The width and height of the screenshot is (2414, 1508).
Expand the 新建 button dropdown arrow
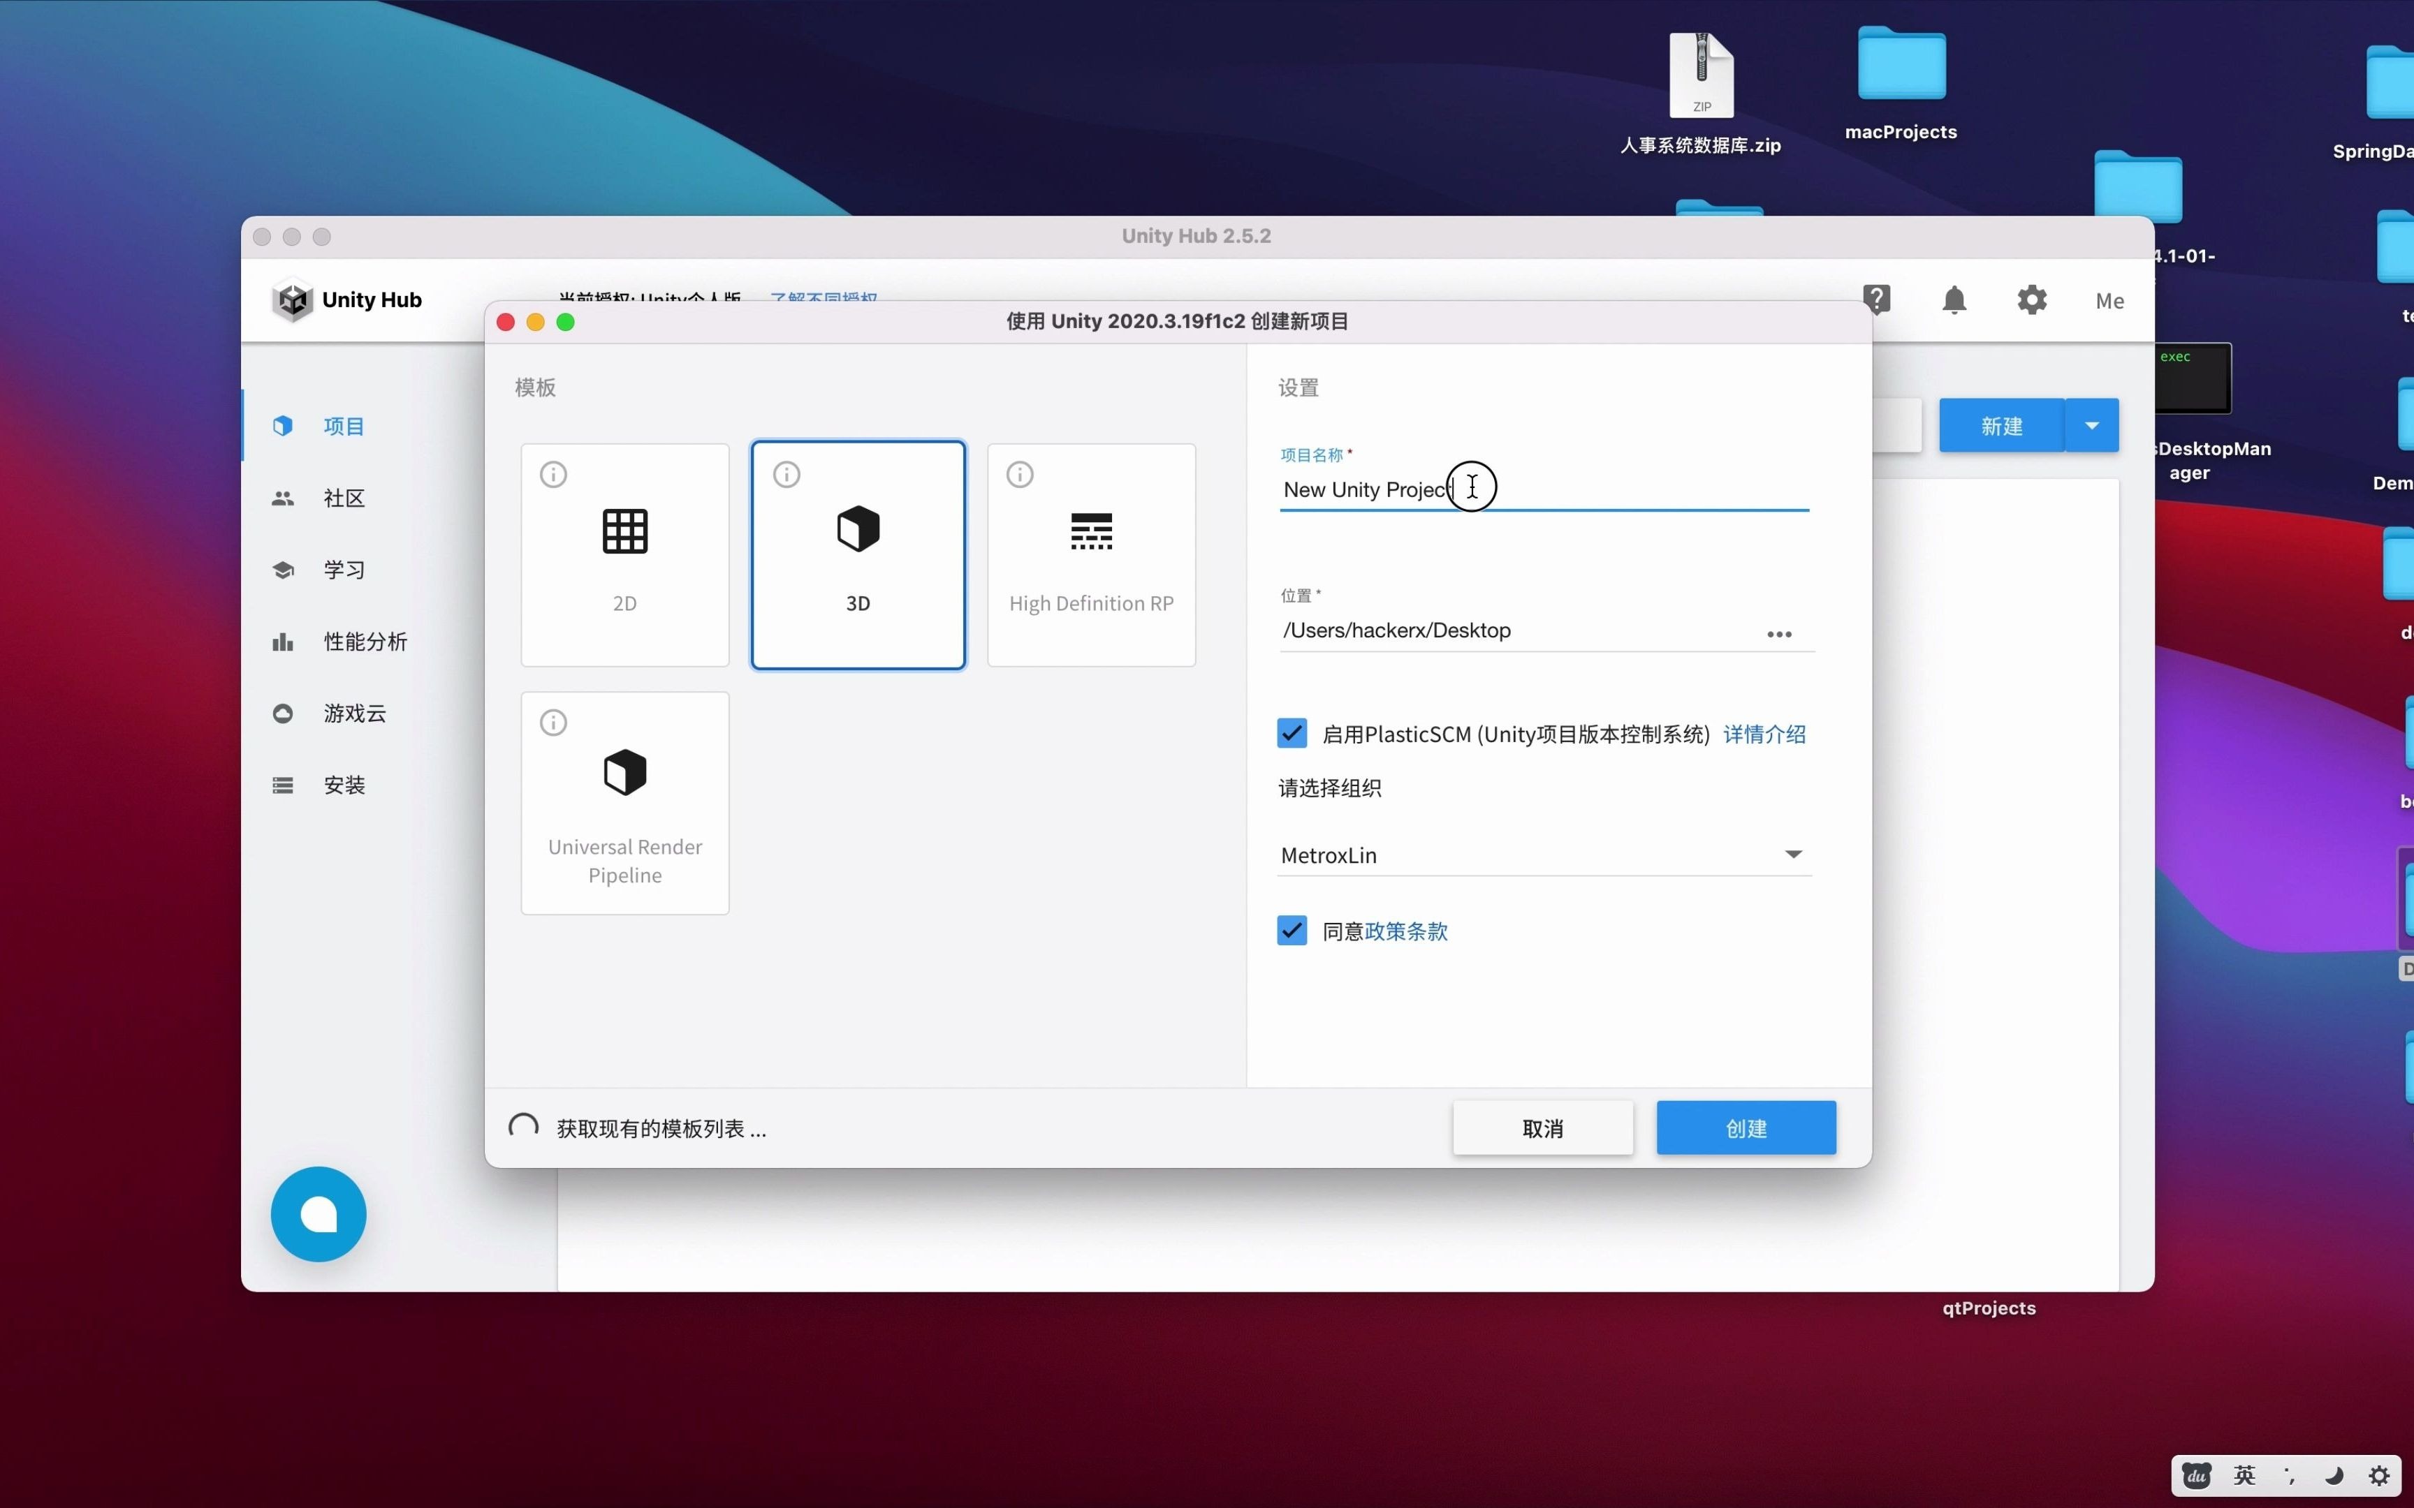click(2092, 425)
